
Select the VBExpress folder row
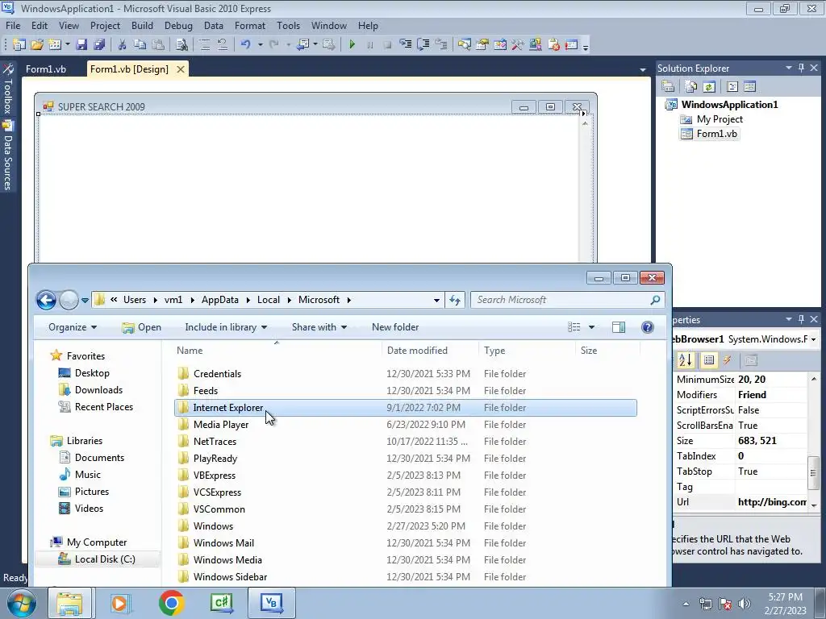click(x=406, y=476)
